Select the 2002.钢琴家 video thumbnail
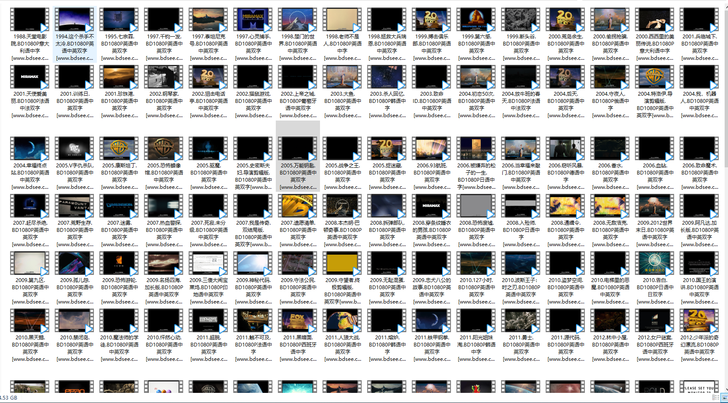 point(164,77)
